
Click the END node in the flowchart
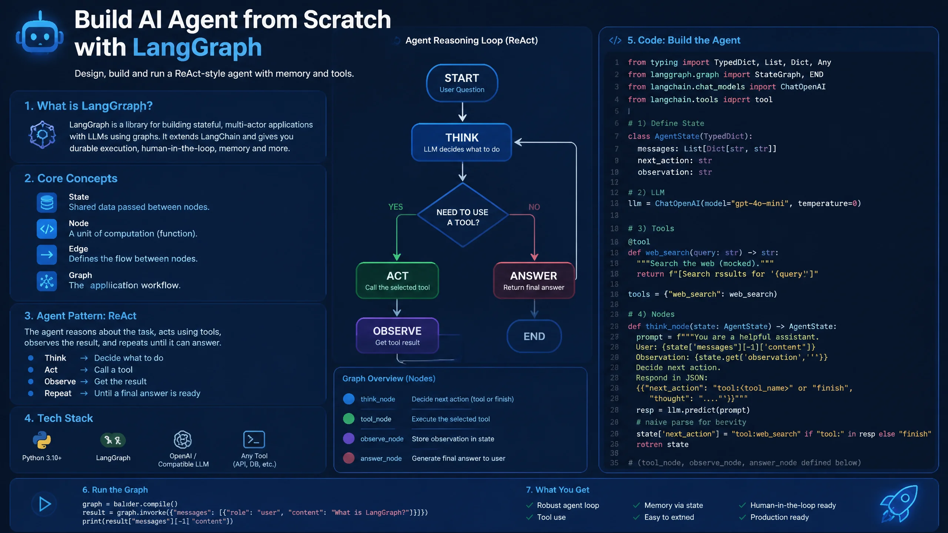tap(534, 336)
